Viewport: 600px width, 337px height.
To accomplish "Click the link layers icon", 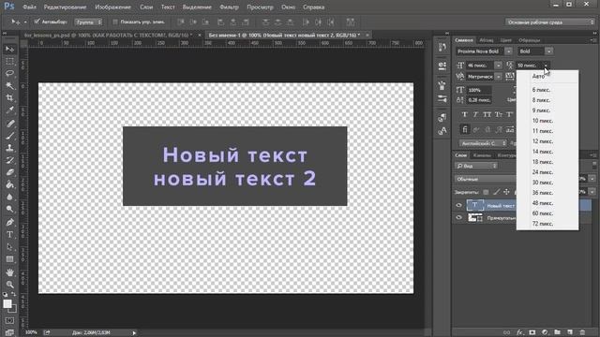I will 506,332.
